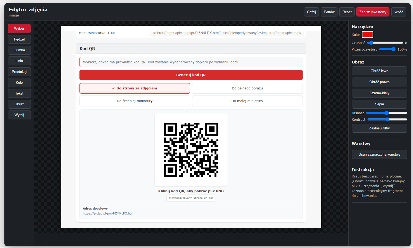
Task: Click Usuń zaznaczoną warstwę button
Action: point(379,154)
